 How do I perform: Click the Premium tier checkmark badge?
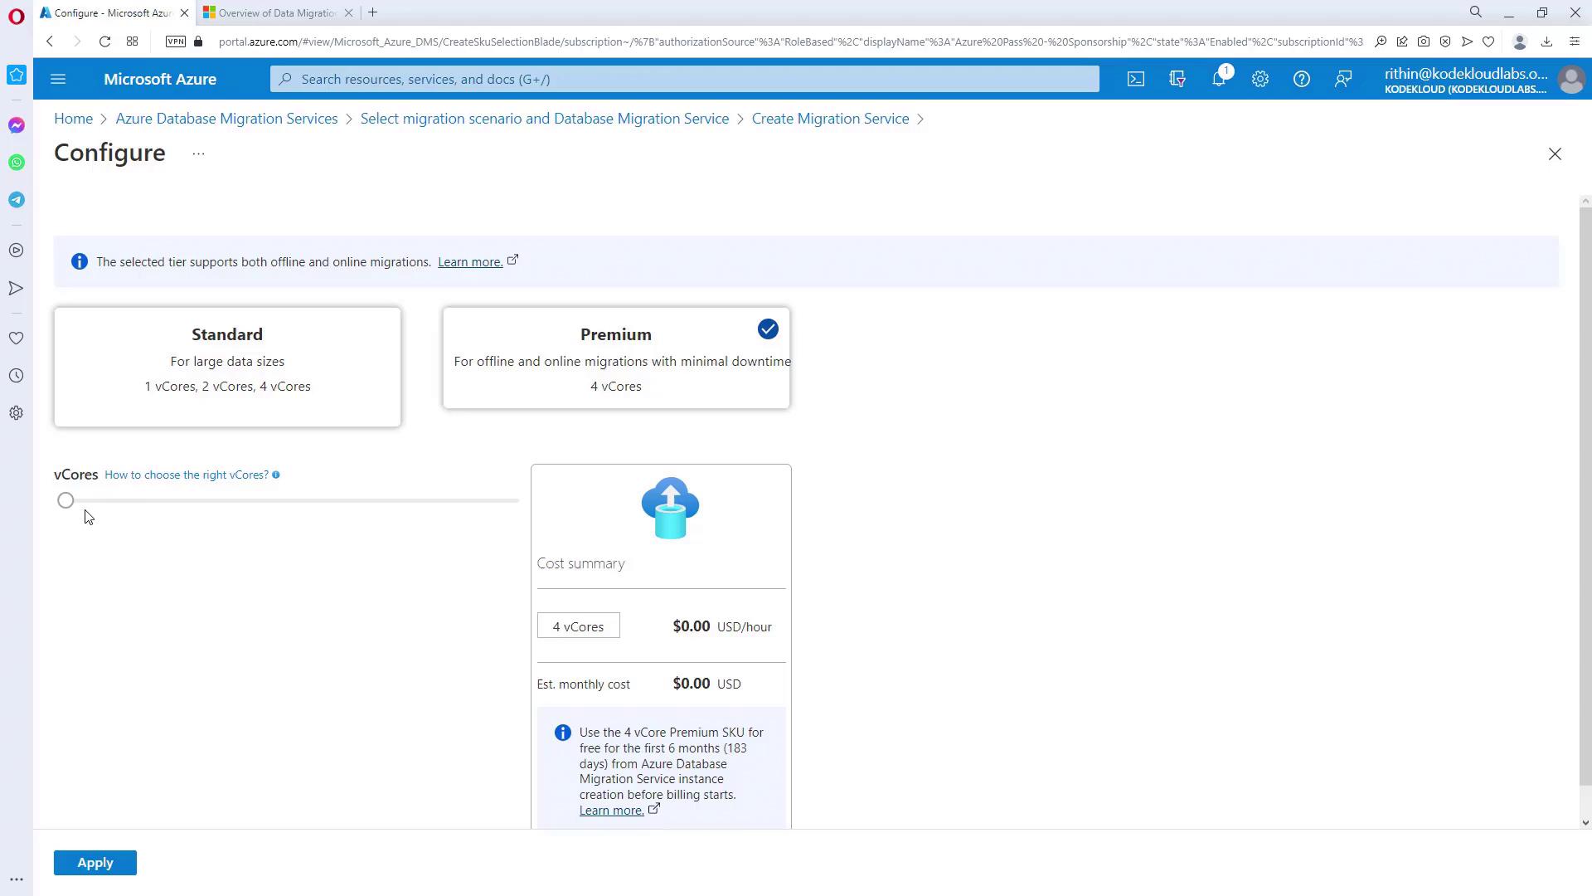[x=768, y=329]
